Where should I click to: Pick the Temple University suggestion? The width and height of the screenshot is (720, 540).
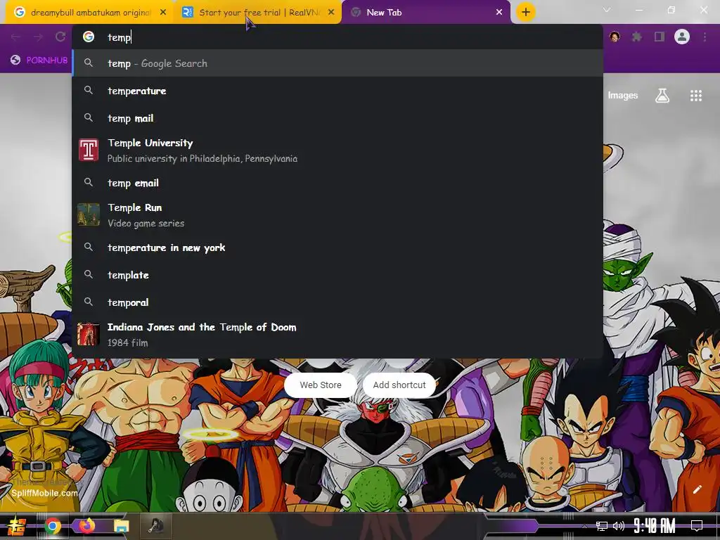(x=337, y=150)
